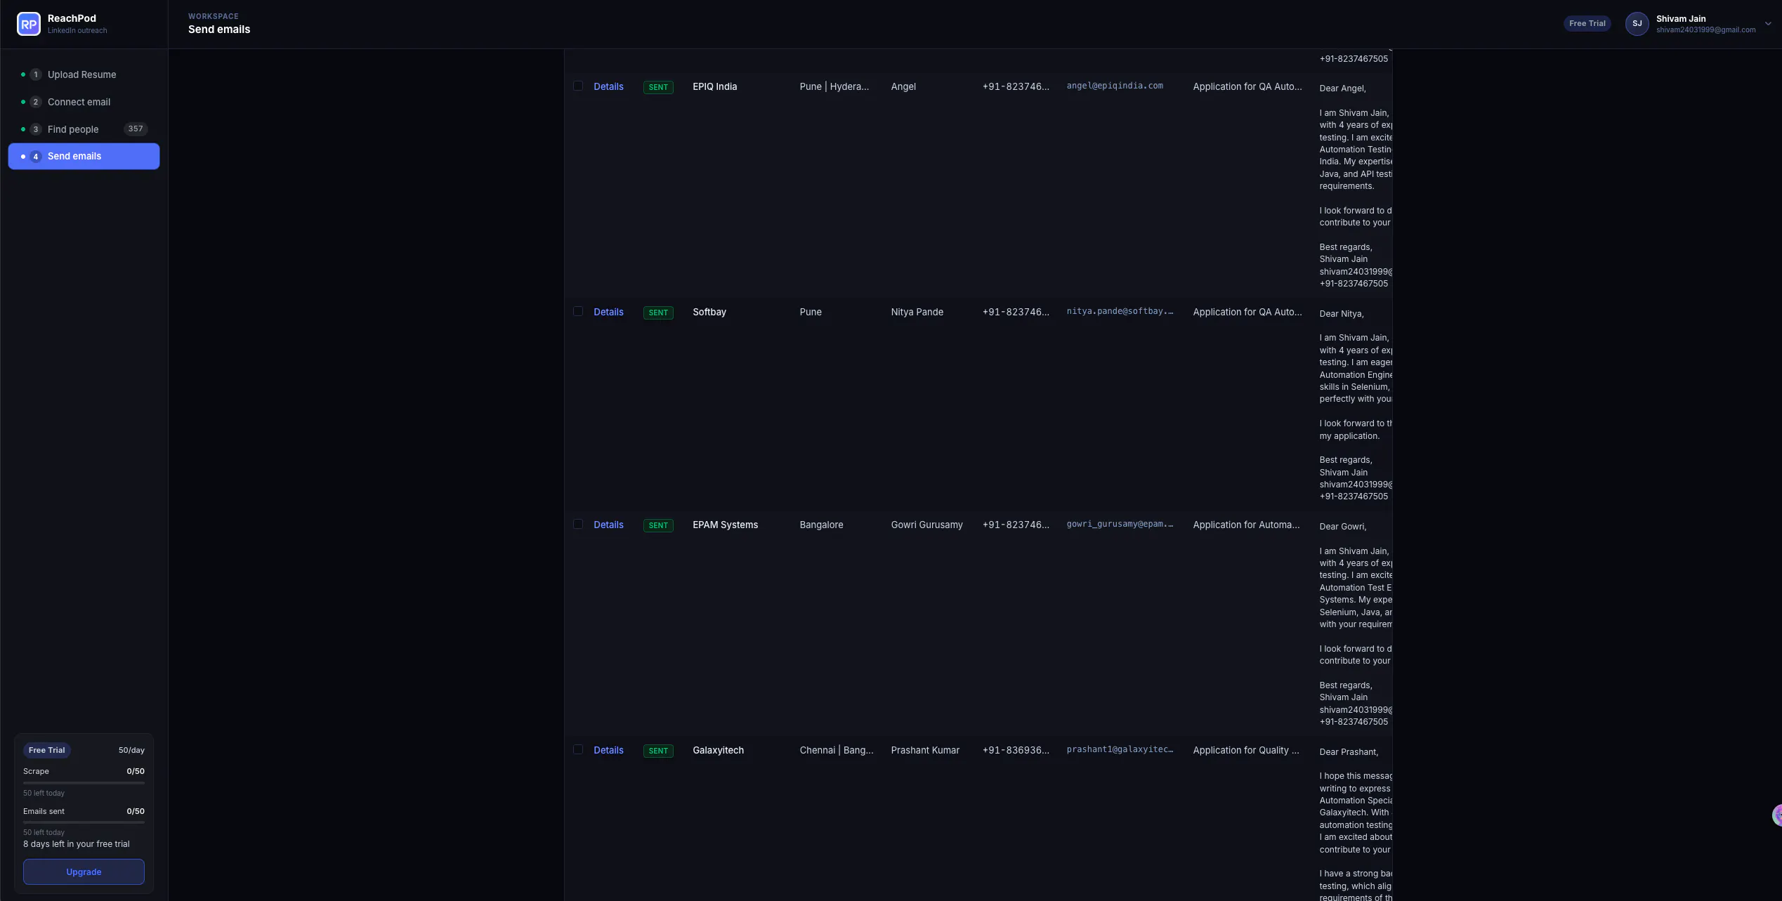Click the nitya.pande@softbay email address

pyautogui.click(x=1120, y=312)
